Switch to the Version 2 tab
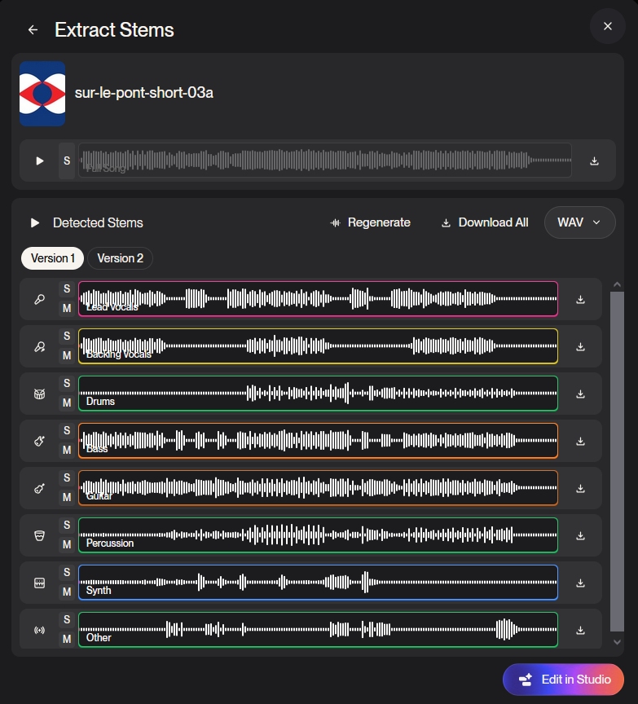Image resolution: width=638 pixels, height=704 pixels. click(x=121, y=258)
